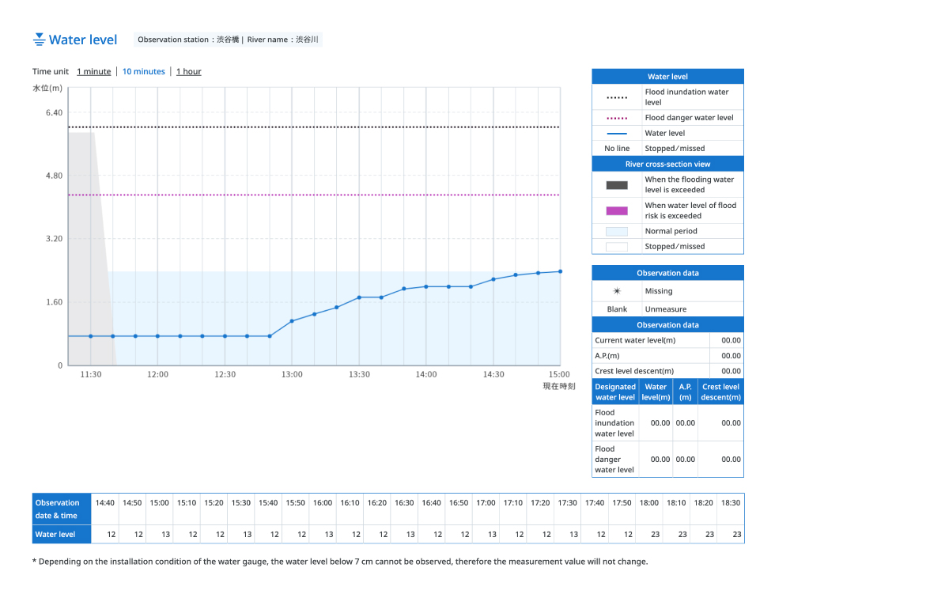Screen dimensions: 930x598
Task: Switch the time unit to 1 minute
Action: click(x=93, y=72)
